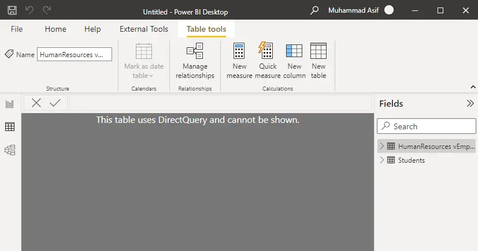Edit the table Name field
This screenshot has height=251, width=478.
coord(75,54)
